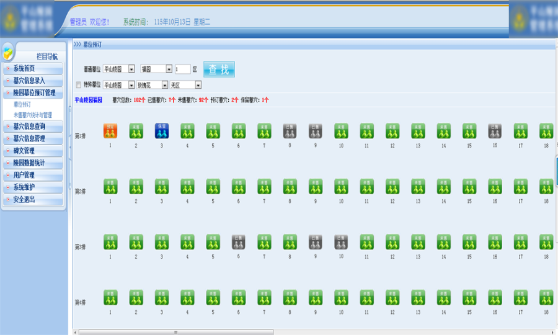The image size is (558, 335).
Task: Select gray sold tomb 16 in row 1
Action: 495,131
